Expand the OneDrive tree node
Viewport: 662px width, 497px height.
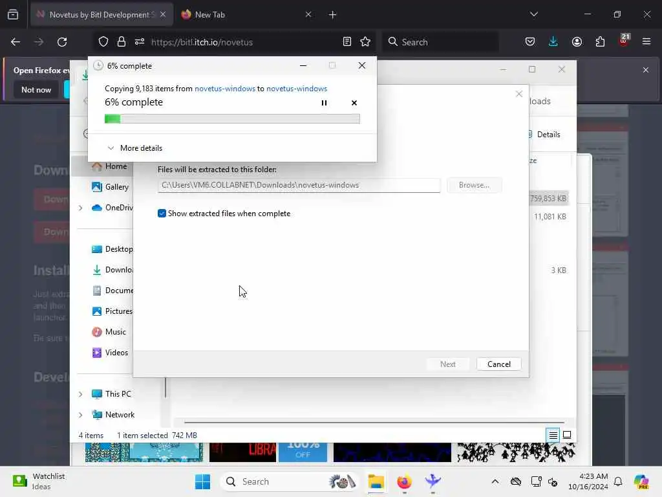pyautogui.click(x=81, y=208)
